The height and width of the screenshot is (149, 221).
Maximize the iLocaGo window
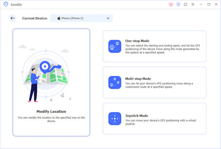[x=209, y=4]
